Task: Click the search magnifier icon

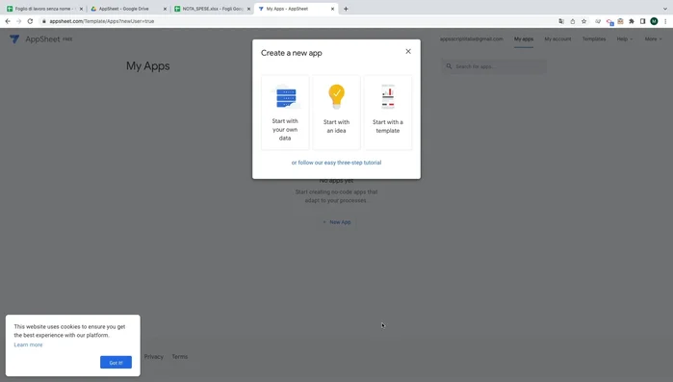Action: 449,66
